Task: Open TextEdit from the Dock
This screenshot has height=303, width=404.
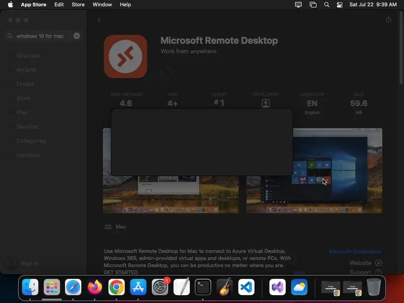Action: click(181, 287)
